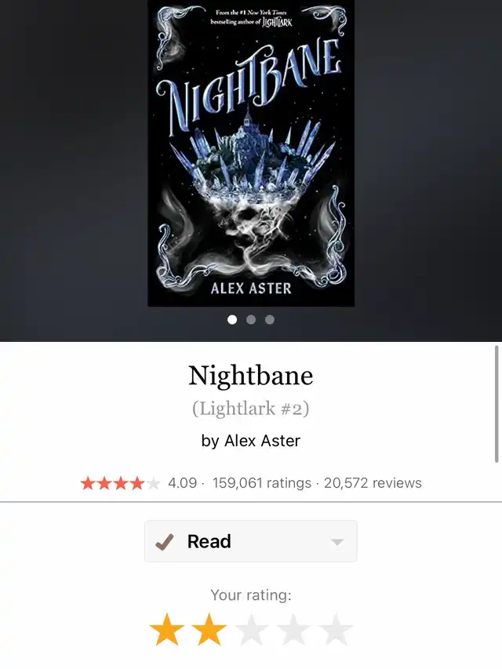Switch to the third cover carousel dot
Image resolution: width=502 pixels, height=669 pixels.
coord(270,319)
